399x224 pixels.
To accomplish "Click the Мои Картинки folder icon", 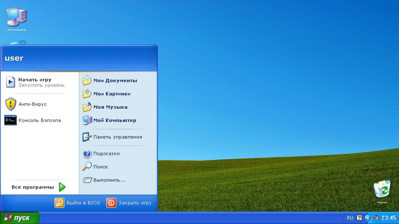I will [87, 94].
